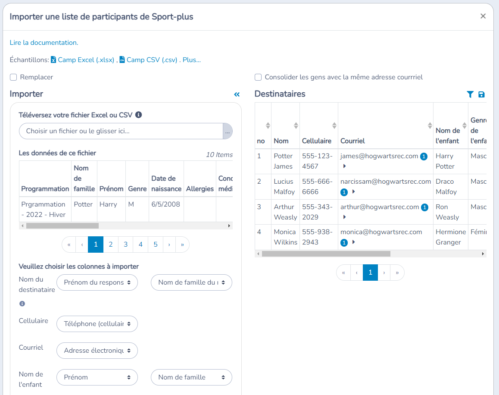Click the save icon in Destinataires header
Screen dimensions: 499x395
click(x=481, y=94)
